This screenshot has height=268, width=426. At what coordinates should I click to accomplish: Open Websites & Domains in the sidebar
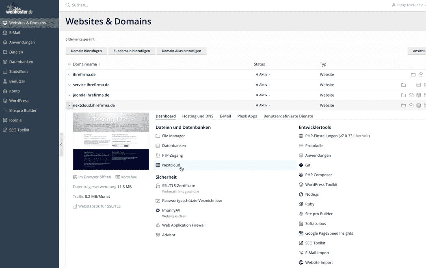(29, 23)
